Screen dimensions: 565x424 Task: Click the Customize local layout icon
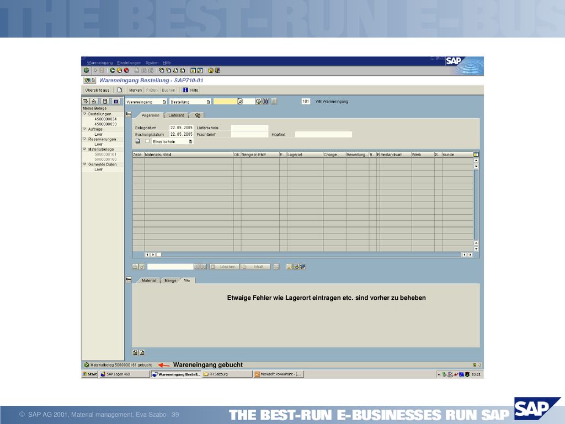(217, 70)
